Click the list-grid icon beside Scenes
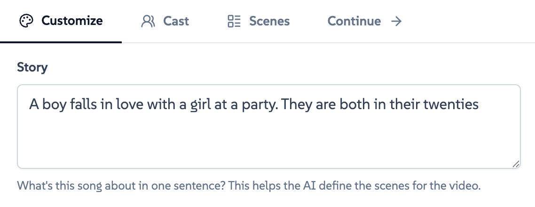Screen dimensions: 535x207 click(x=234, y=21)
